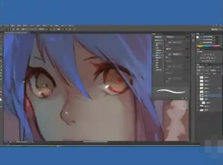This screenshot has height=165, width=223.
Task: Select Brush Tip Shape in brush panel
Action: coord(159,40)
